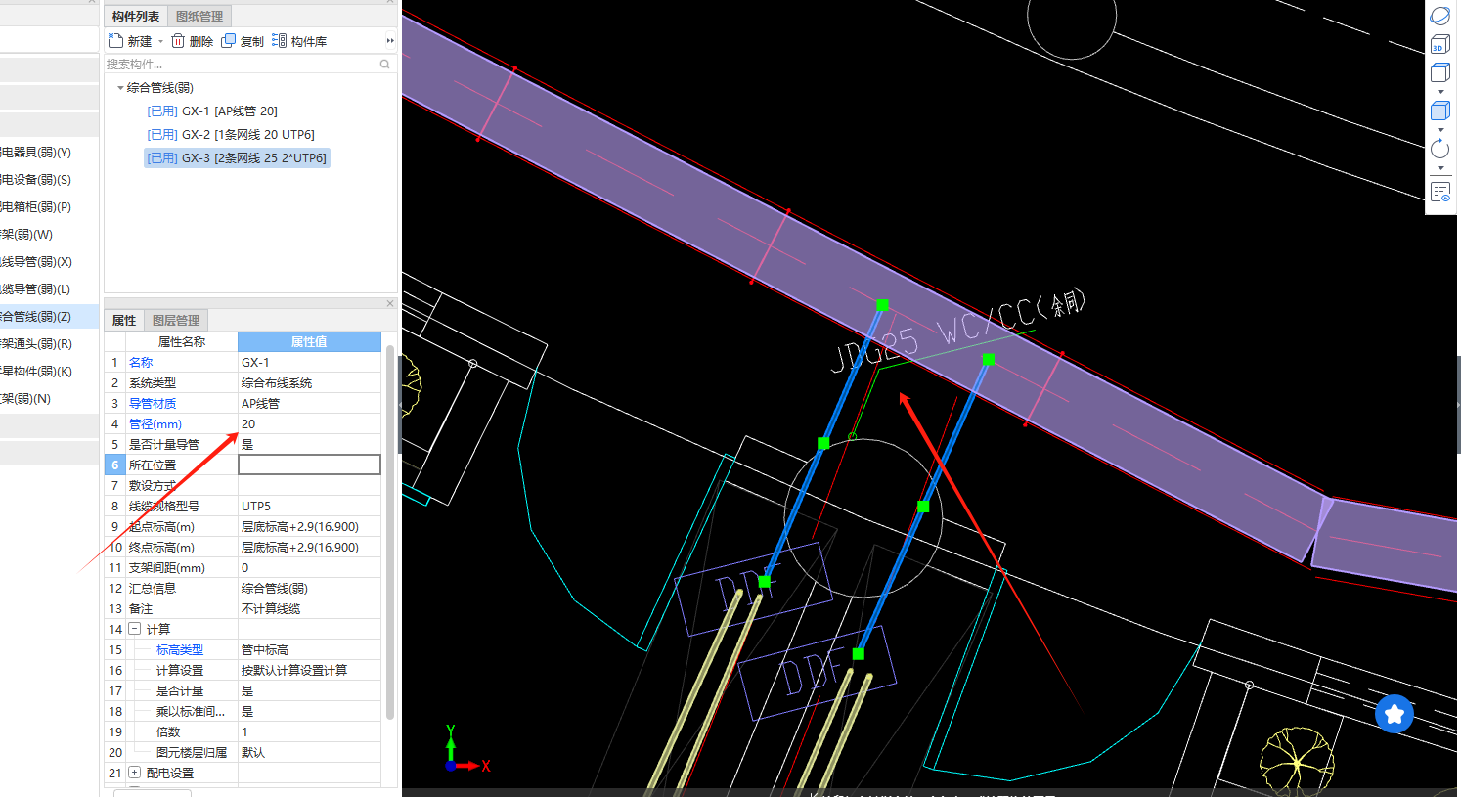Close the properties panel
Viewport: 1461px width, 797px height.
pos(390,303)
